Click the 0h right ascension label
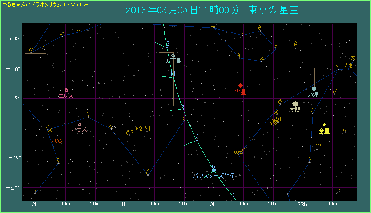The height and width of the screenshot is (213, 371). [x=213, y=205]
